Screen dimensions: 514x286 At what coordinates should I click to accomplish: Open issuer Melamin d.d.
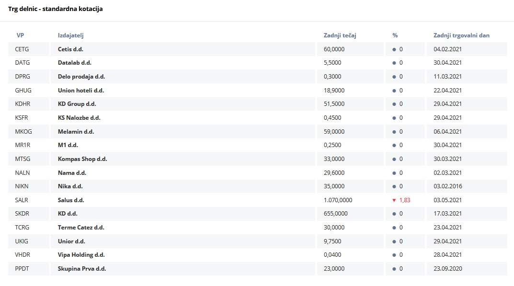click(76, 132)
